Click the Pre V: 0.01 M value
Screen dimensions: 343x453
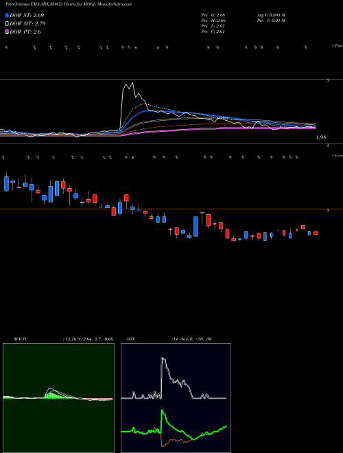(x=271, y=21)
